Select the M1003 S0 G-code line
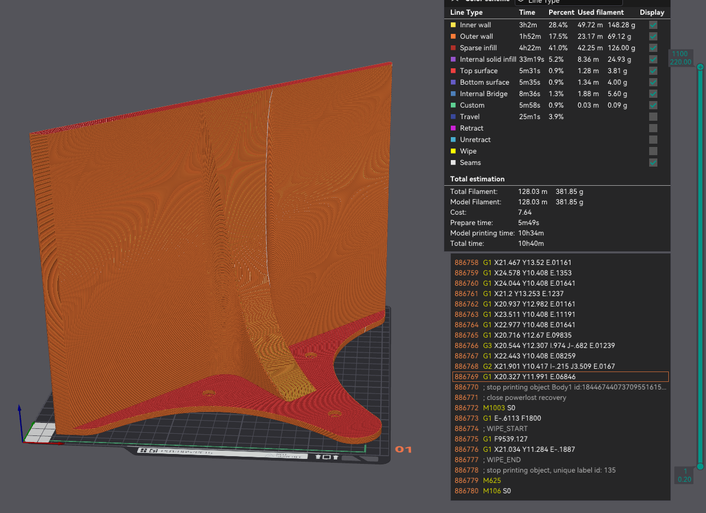706x513 pixels. [x=561, y=408]
